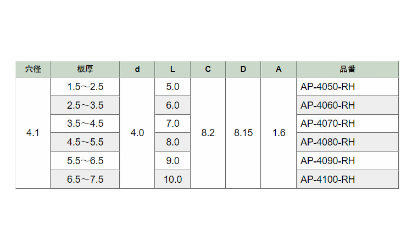The image size is (412, 247).
Task: Click the C value 8.2
Action: coord(208,133)
